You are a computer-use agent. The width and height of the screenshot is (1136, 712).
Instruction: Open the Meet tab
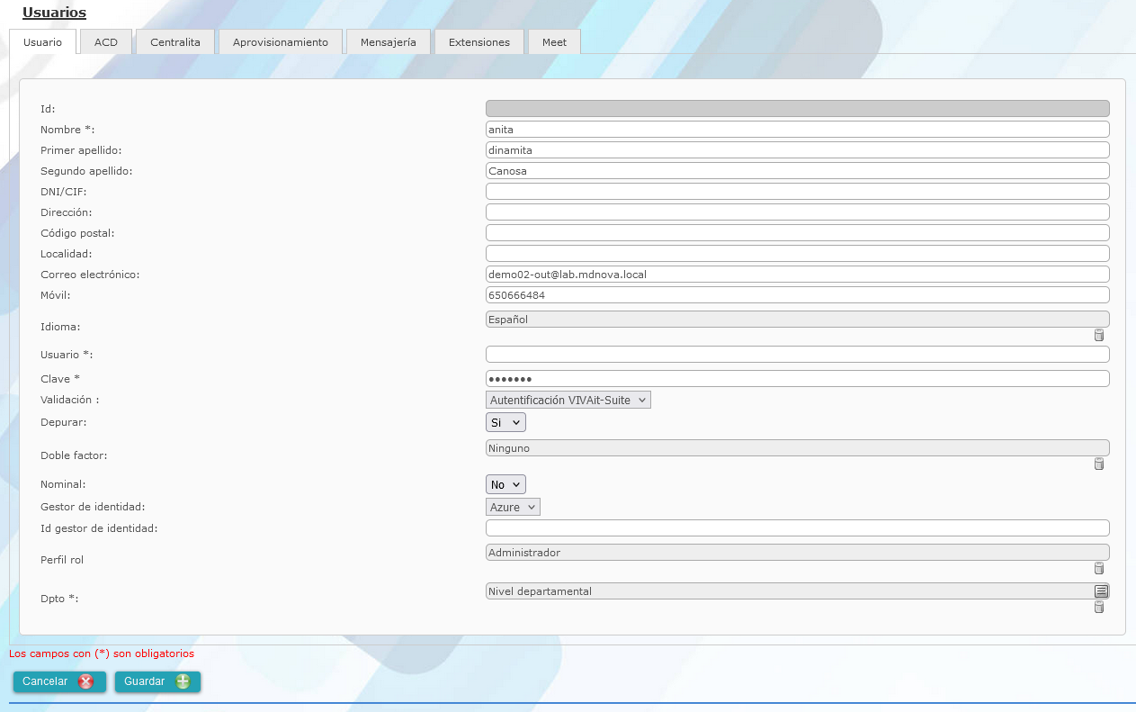554,42
